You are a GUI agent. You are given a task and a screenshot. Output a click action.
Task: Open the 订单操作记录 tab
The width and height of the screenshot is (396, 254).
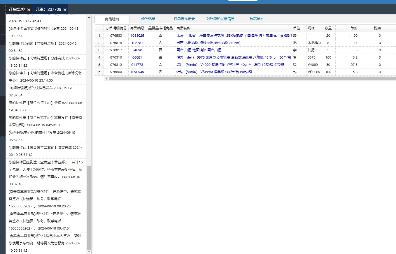(x=184, y=19)
